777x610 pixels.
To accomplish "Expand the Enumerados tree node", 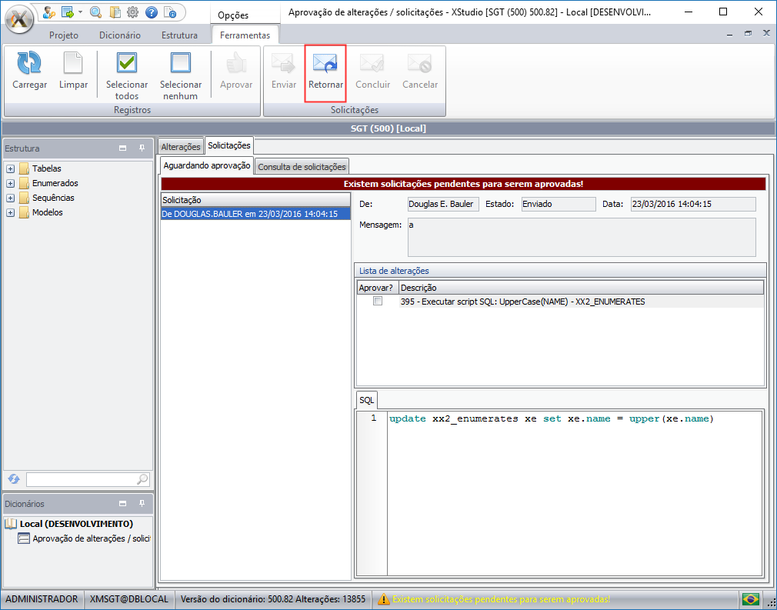I will (x=10, y=183).
